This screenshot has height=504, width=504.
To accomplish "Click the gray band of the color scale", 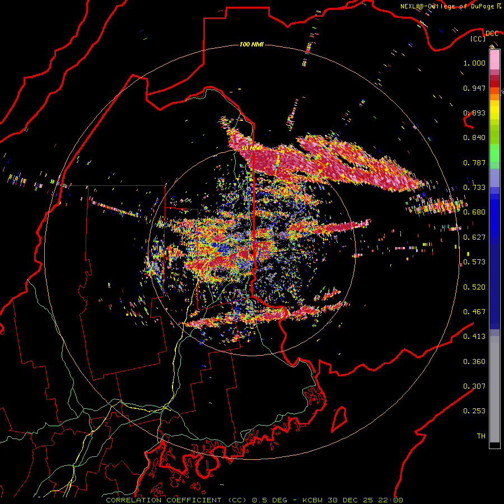I will 494,389.
